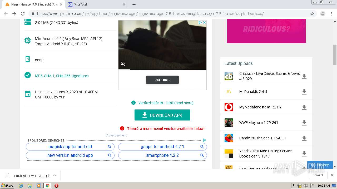Open MD5, SHA-1, SHA-256 signatures link
337x189 pixels.
point(62,76)
